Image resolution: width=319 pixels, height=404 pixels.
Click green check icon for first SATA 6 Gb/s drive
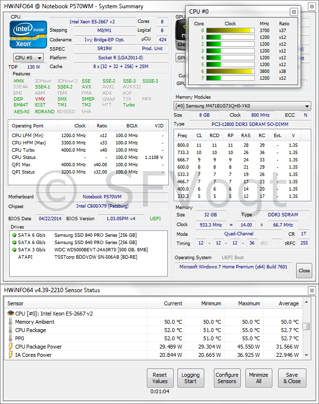tap(14, 235)
